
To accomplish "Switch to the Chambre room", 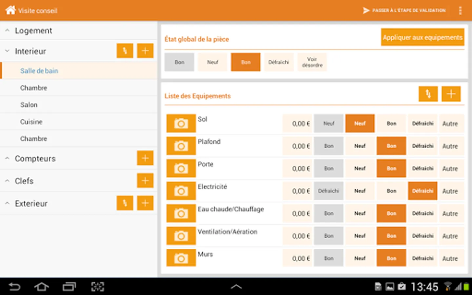I will 34,88.
